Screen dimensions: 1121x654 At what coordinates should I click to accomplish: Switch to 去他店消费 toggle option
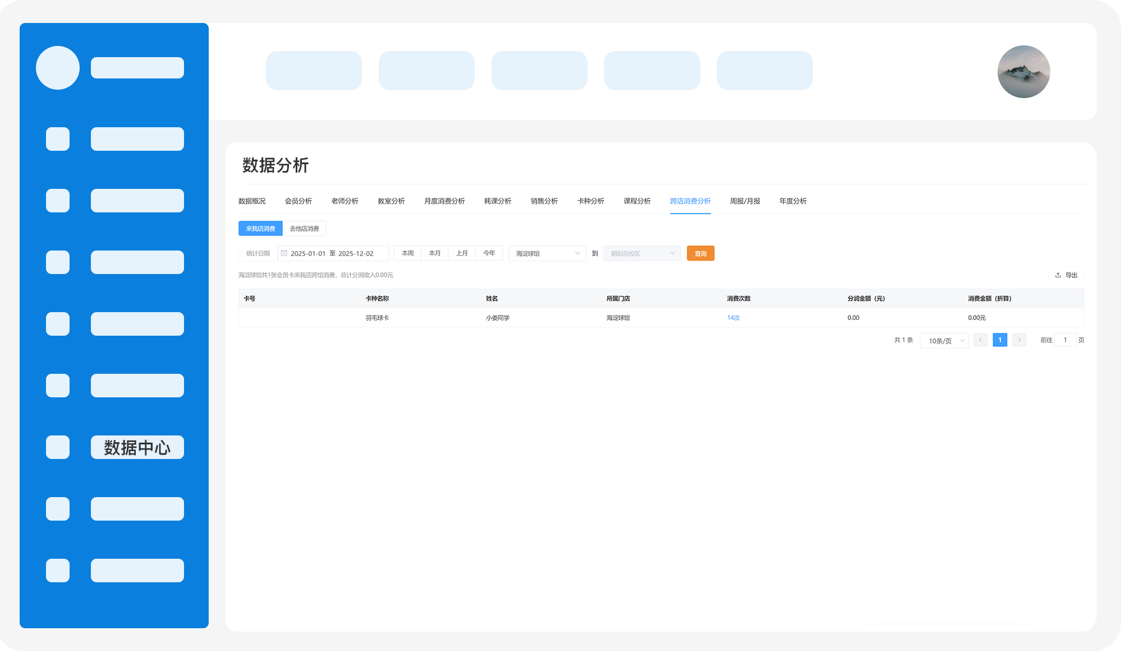tap(304, 229)
